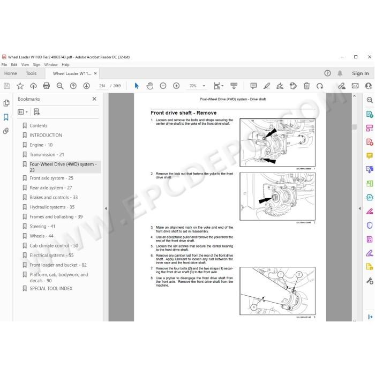375x375 pixels.
Task: Jump to Engine - 10 bookmark
Action: [x=41, y=145]
